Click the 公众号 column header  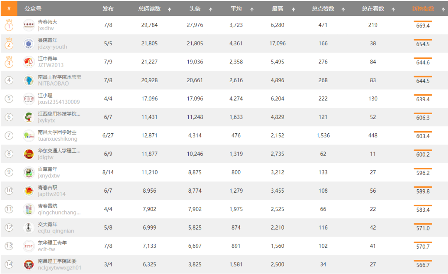(33, 9)
